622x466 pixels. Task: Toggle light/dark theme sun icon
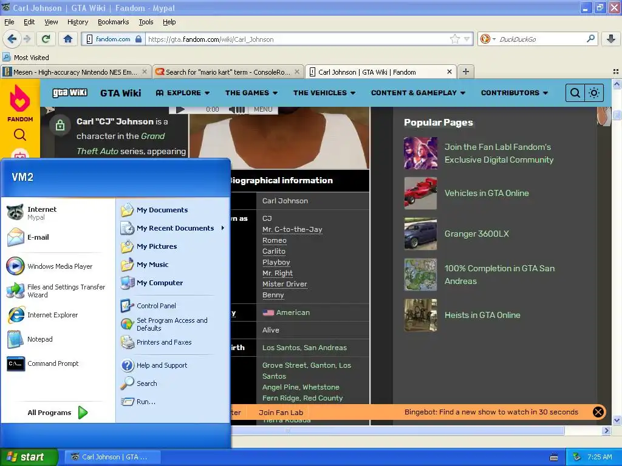(x=594, y=93)
